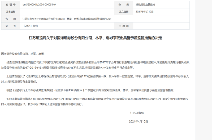Viewport: 212px width, 140px height.
Task: Click the 主题词 label cell
Action: [x=124, y=26]
